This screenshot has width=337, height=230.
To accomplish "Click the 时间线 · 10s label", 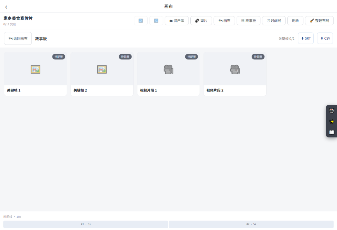I will pyautogui.click(x=12, y=217).
